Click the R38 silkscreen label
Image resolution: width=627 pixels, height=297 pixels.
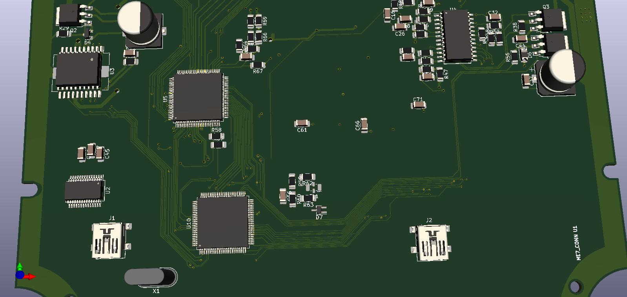point(515,27)
